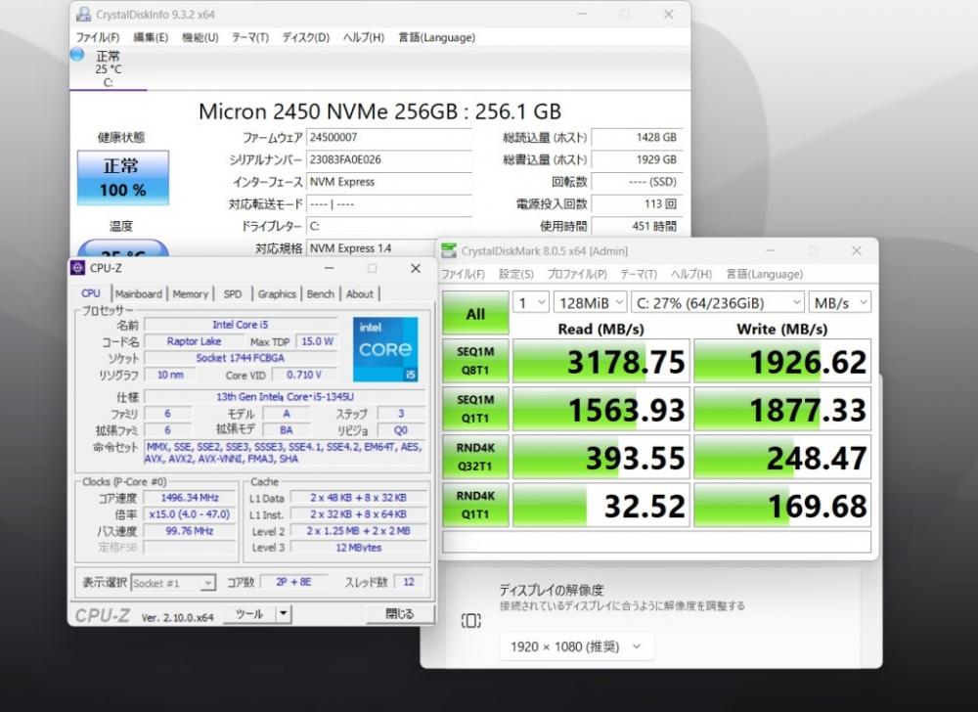Image resolution: width=978 pixels, height=712 pixels.
Task: Click the Micron 2450 NVMe 256GB drive title
Action: [x=379, y=111]
